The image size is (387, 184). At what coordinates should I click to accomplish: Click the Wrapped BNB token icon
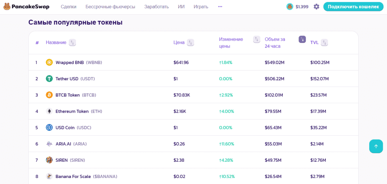[50, 62]
